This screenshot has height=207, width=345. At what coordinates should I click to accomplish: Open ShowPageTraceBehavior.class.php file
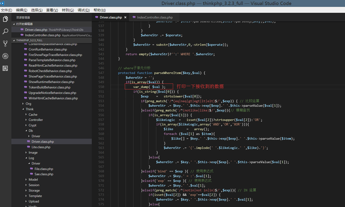pos(53,77)
